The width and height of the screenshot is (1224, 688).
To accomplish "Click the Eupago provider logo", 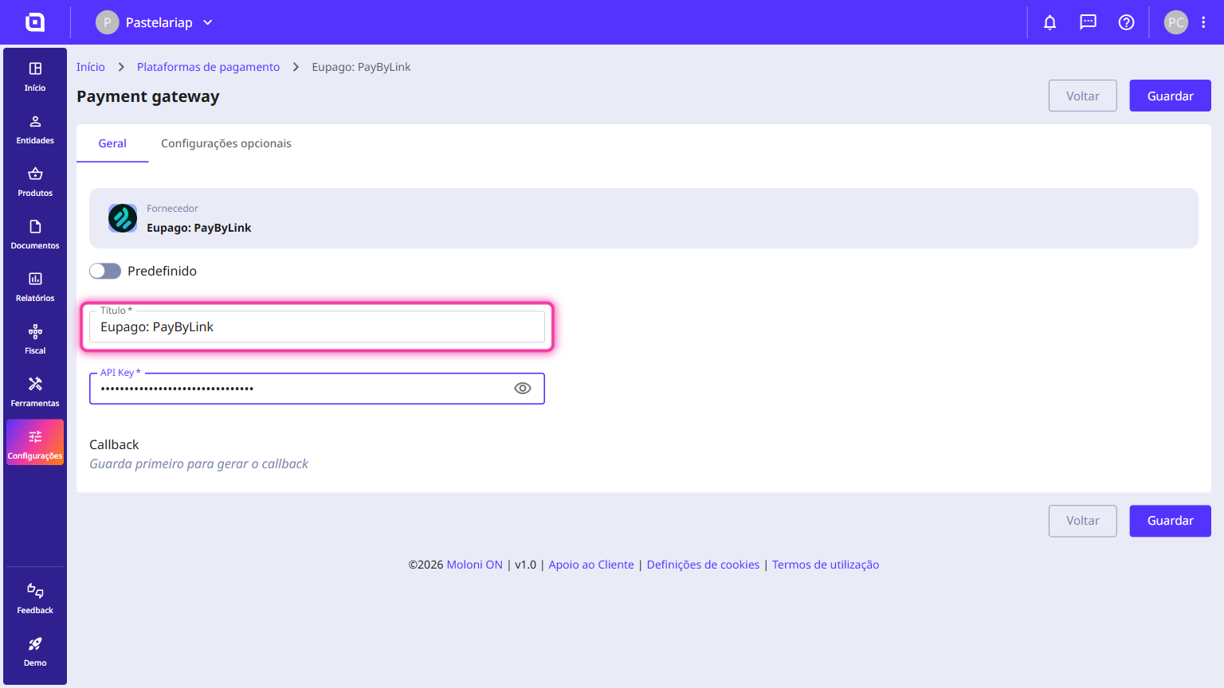I will pyautogui.click(x=123, y=218).
